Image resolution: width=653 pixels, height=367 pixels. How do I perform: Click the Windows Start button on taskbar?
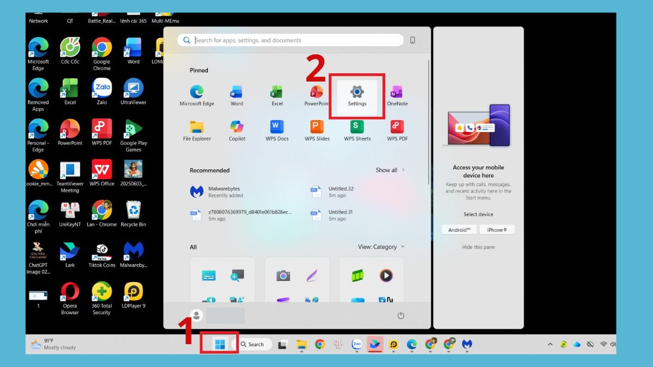tap(220, 344)
